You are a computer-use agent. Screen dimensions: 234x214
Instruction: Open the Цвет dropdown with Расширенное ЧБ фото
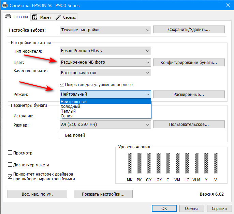point(105,62)
